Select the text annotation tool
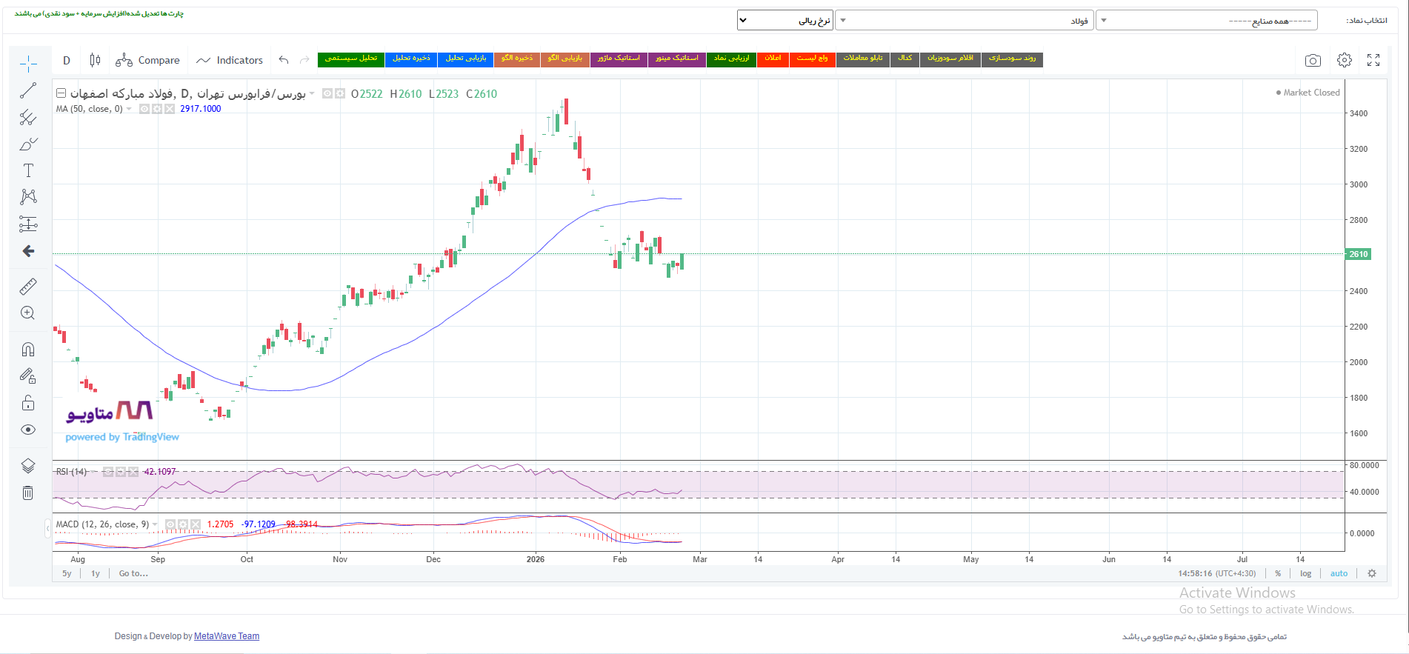Viewport: 1409px width, 654px height. pos(28,170)
